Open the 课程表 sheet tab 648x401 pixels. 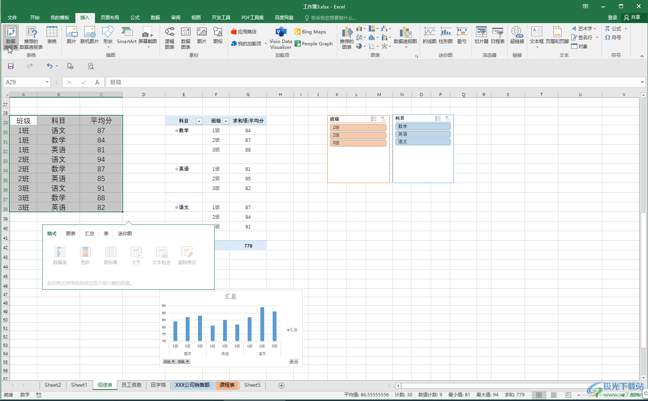pos(227,385)
